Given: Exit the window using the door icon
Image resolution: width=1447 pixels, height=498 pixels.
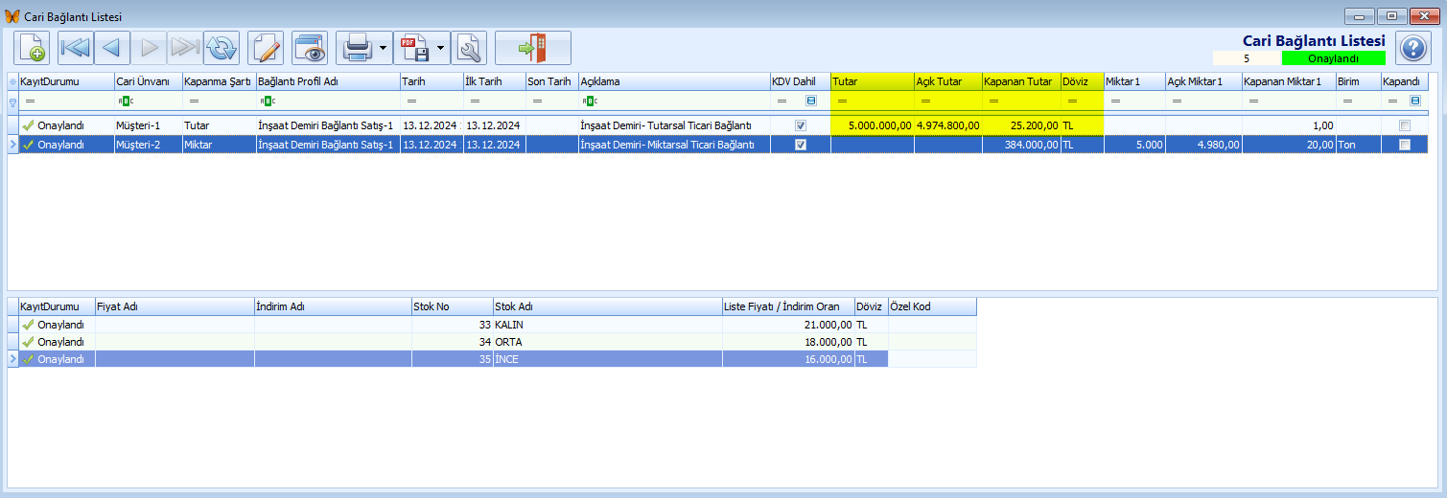Looking at the screenshot, I should pyautogui.click(x=533, y=47).
